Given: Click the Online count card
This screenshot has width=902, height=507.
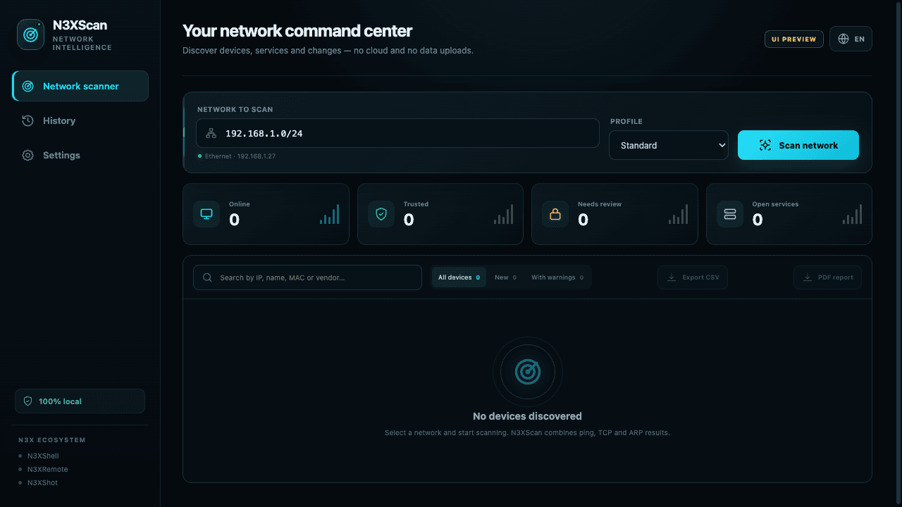Looking at the screenshot, I should point(266,214).
